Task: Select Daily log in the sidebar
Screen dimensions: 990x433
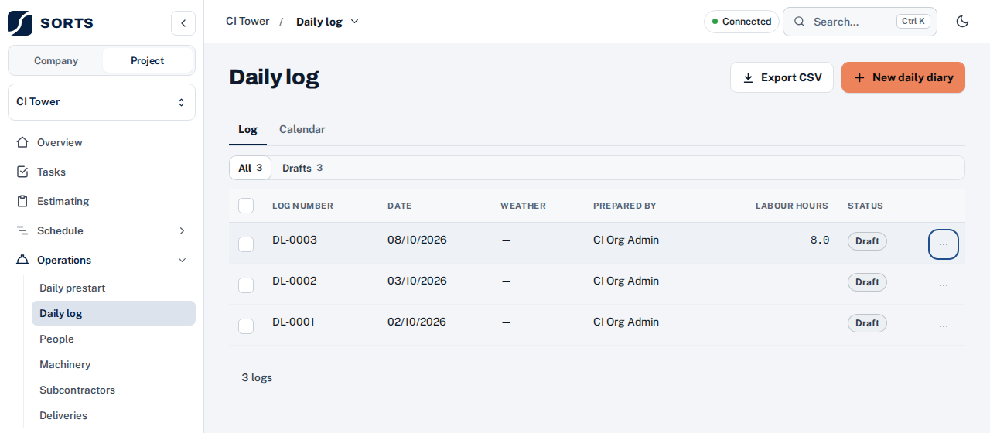Action: [x=113, y=313]
